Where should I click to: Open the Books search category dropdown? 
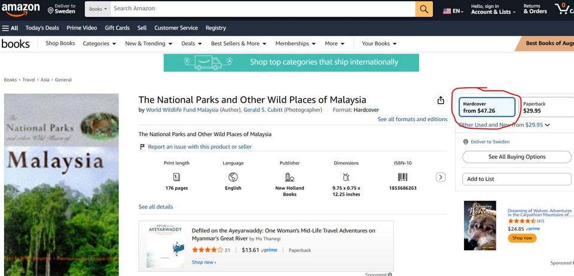click(97, 9)
